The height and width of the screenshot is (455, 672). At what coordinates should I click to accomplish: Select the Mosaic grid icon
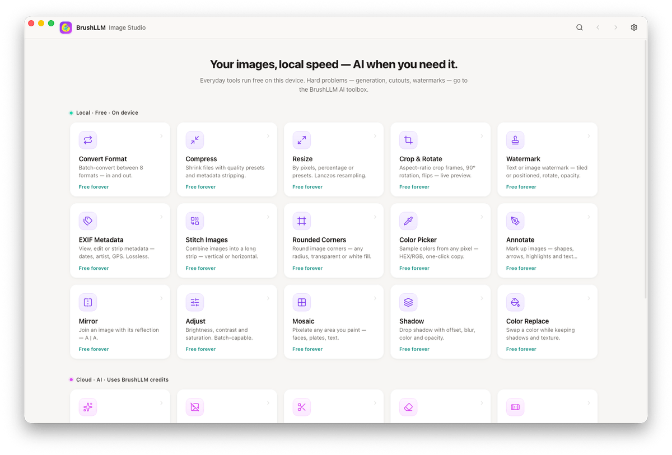(x=302, y=302)
